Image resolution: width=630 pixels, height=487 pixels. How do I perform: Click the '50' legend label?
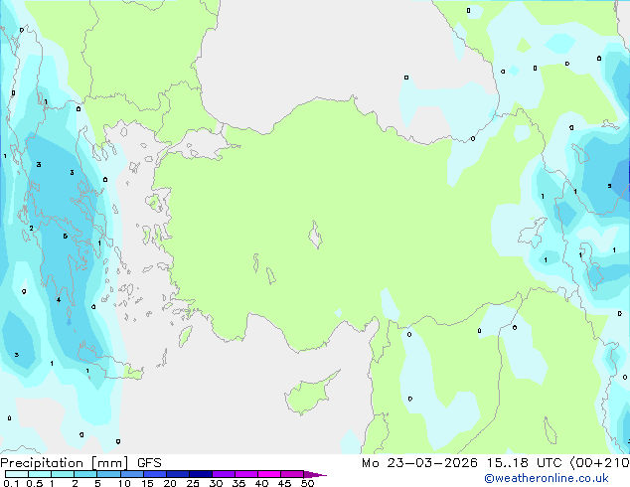(307, 483)
